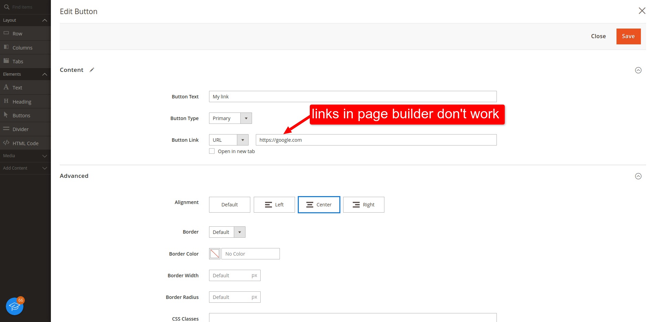Open the Add Content section
Viewport: 655px width, 322px height.
pyautogui.click(x=25, y=168)
